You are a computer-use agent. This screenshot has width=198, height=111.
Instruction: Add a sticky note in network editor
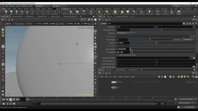(x=182, y=77)
